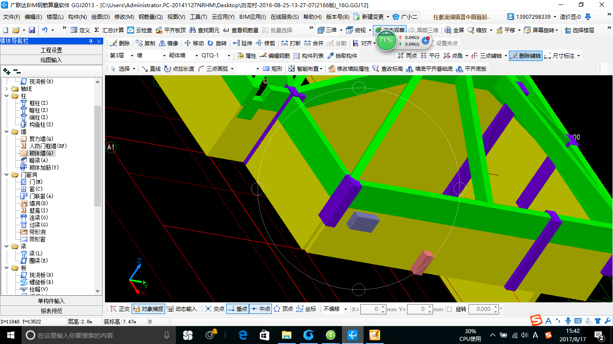Select the 移动 move tool
The height and width of the screenshot is (344, 613).
click(194, 43)
